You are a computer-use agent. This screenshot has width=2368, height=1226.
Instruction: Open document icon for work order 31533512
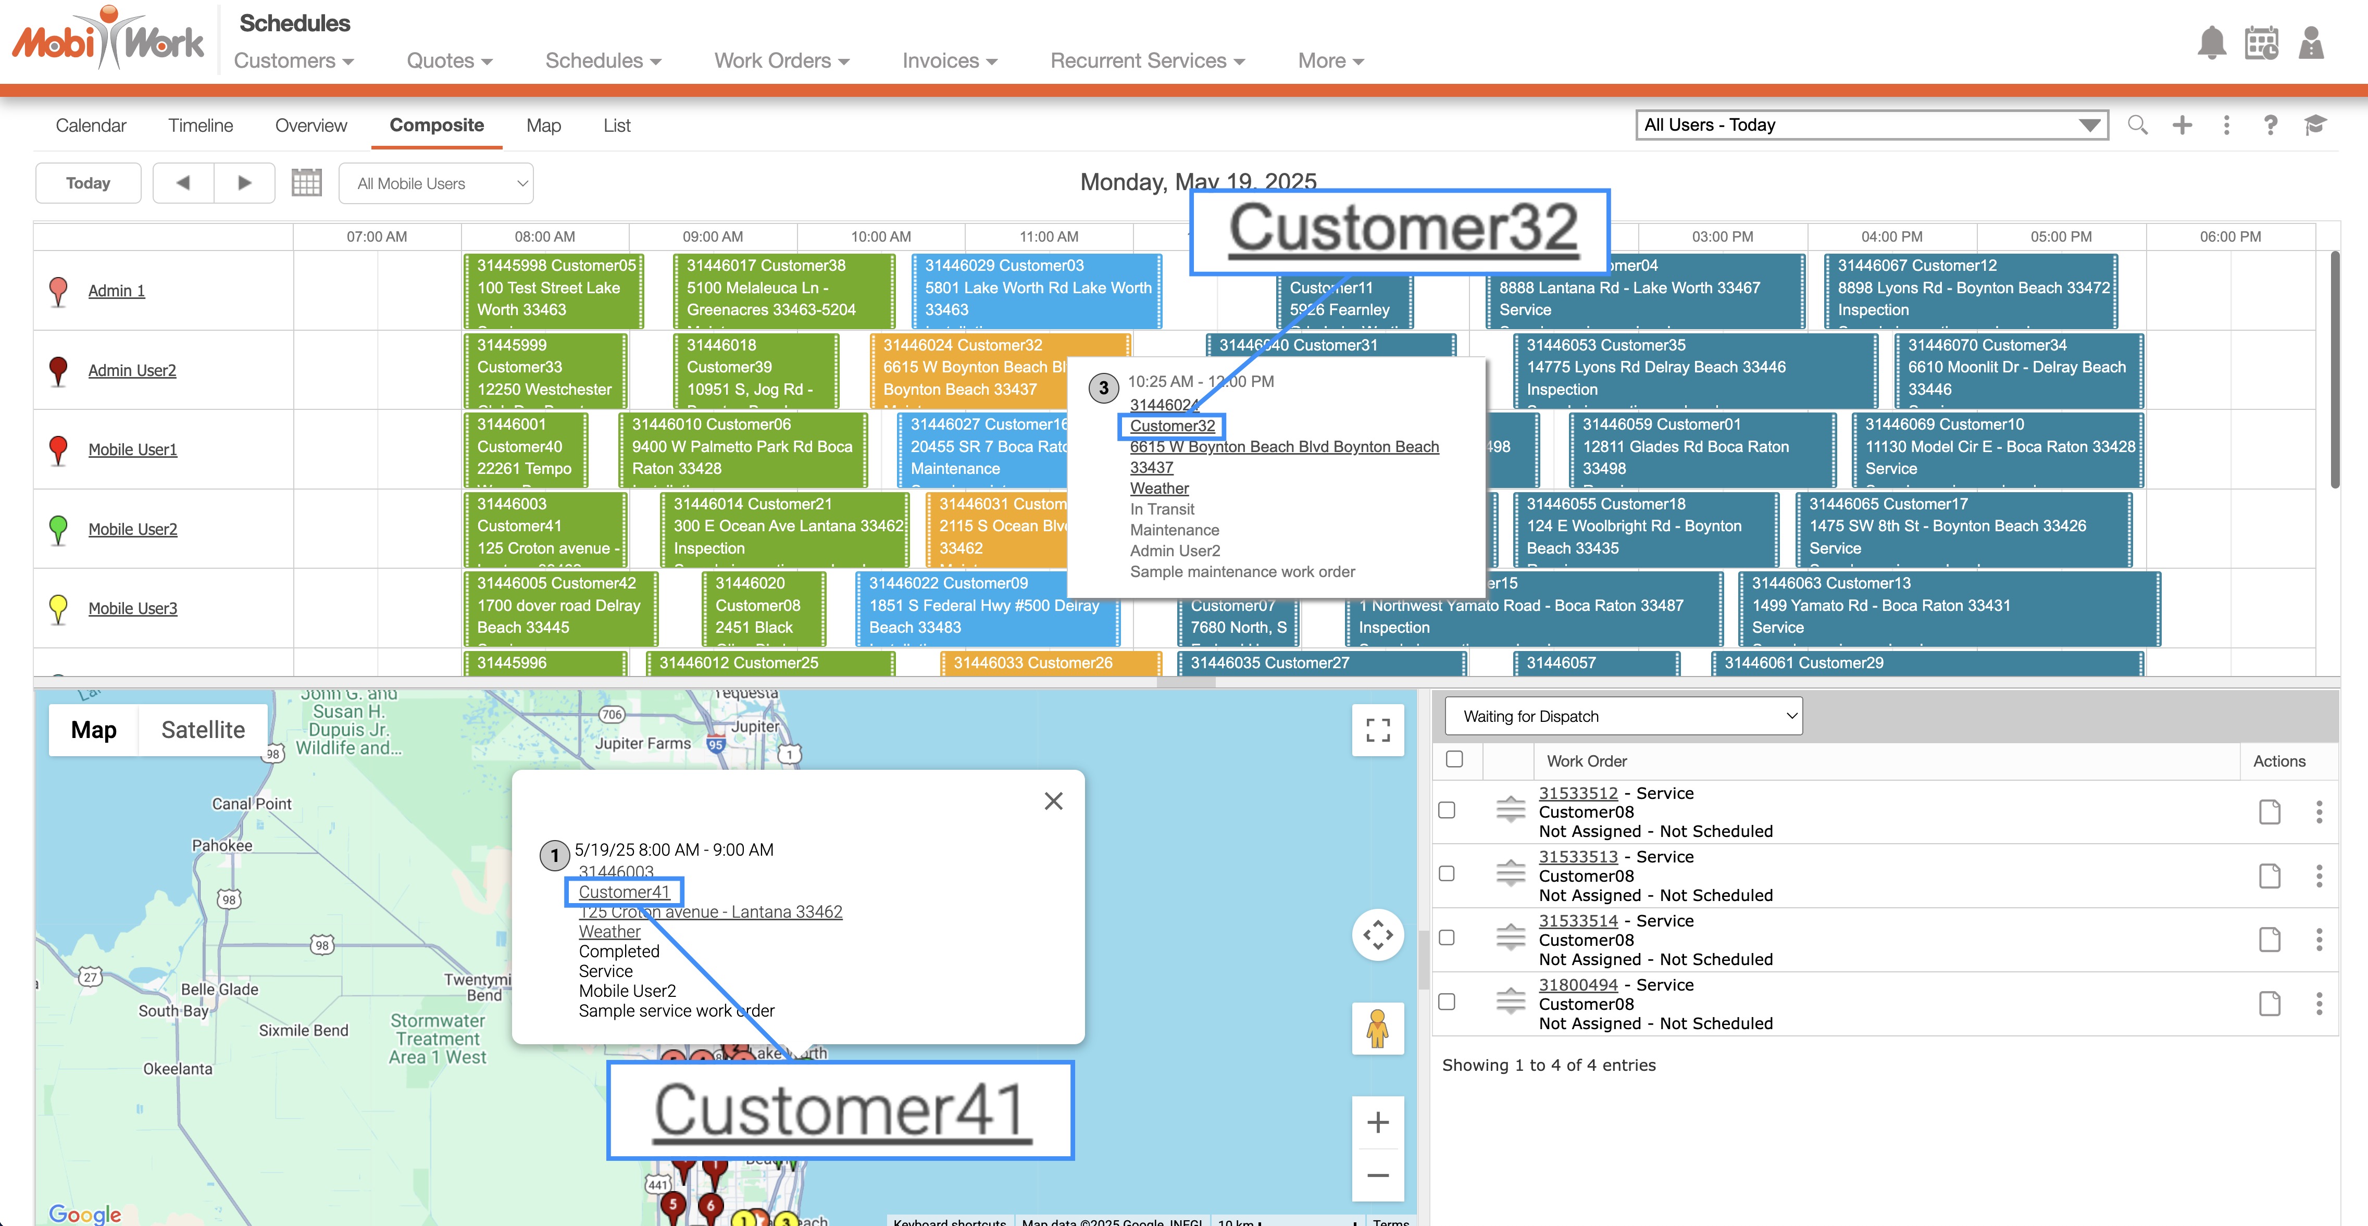(2270, 811)
